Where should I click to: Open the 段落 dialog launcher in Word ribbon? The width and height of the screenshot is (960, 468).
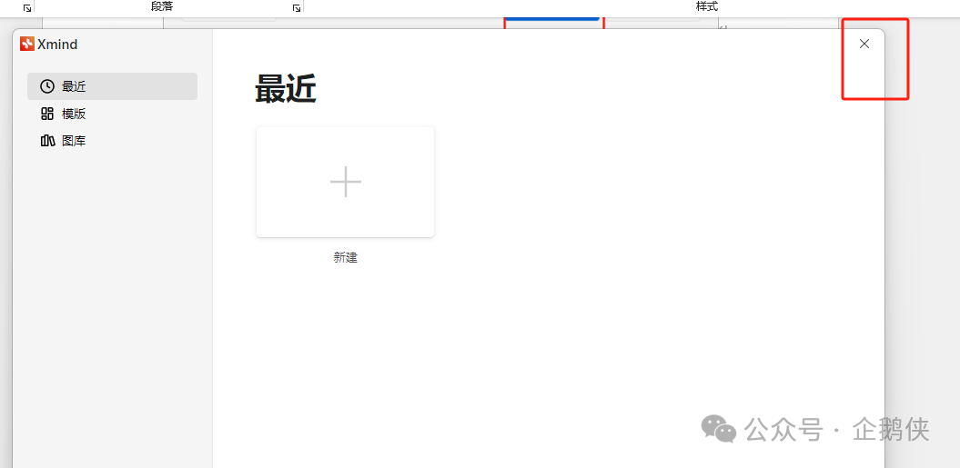(297, 8)
